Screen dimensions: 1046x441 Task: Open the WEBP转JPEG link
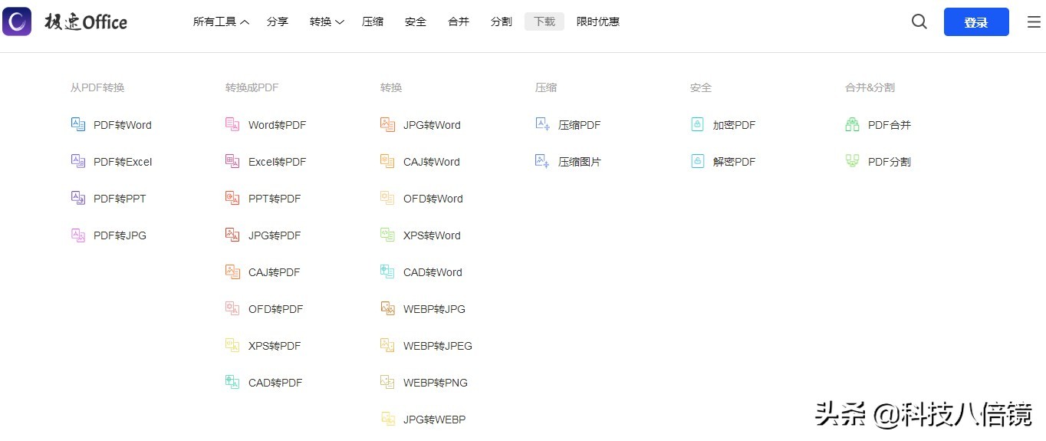pos(438,346)
